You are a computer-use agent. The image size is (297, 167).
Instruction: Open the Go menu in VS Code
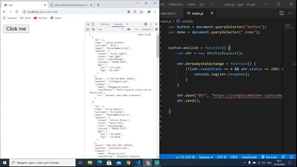(x=202, y=4)
